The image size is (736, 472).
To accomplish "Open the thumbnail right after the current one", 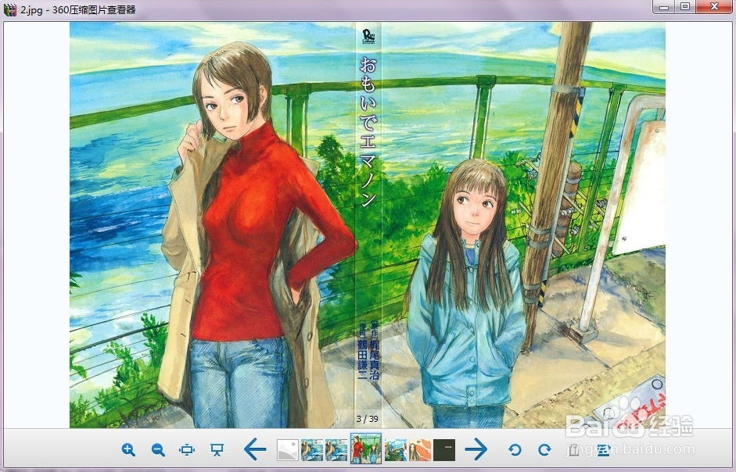I will tap(395, 449).
